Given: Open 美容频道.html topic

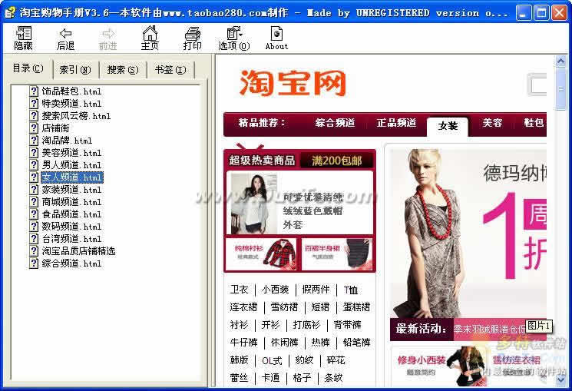Looking at the screenshot, I should pyautogui.click(x=71, y=153).
